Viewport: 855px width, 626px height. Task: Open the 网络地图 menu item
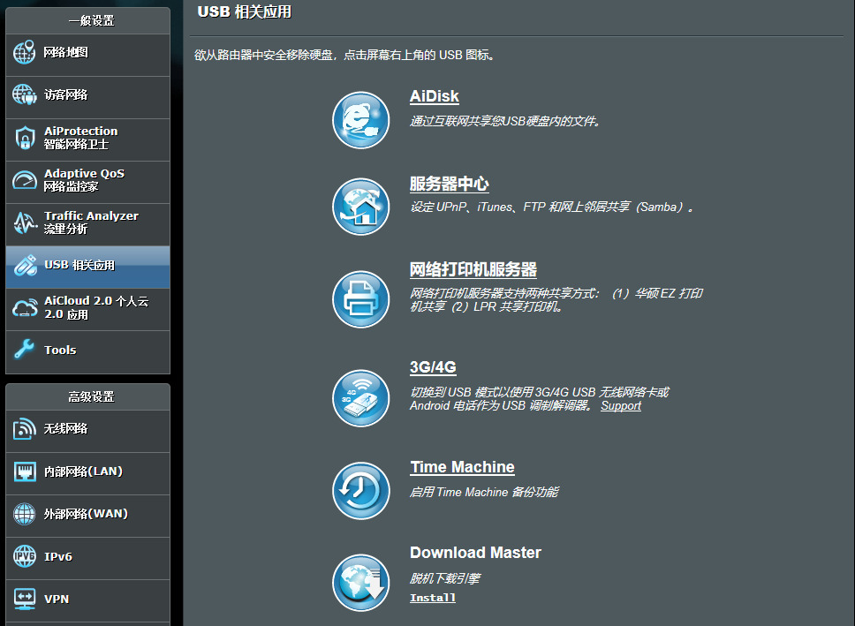pyautogui.click(x=87, y=55)
